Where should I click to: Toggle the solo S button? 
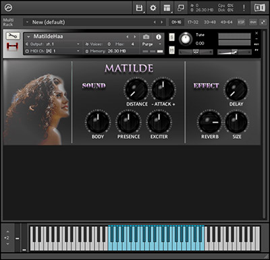[x=171, y=37]
